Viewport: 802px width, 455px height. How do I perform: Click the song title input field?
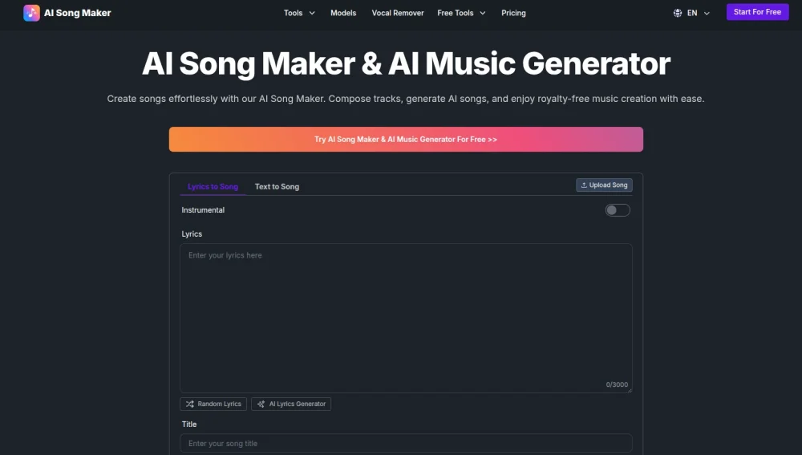tap(406, 443)
